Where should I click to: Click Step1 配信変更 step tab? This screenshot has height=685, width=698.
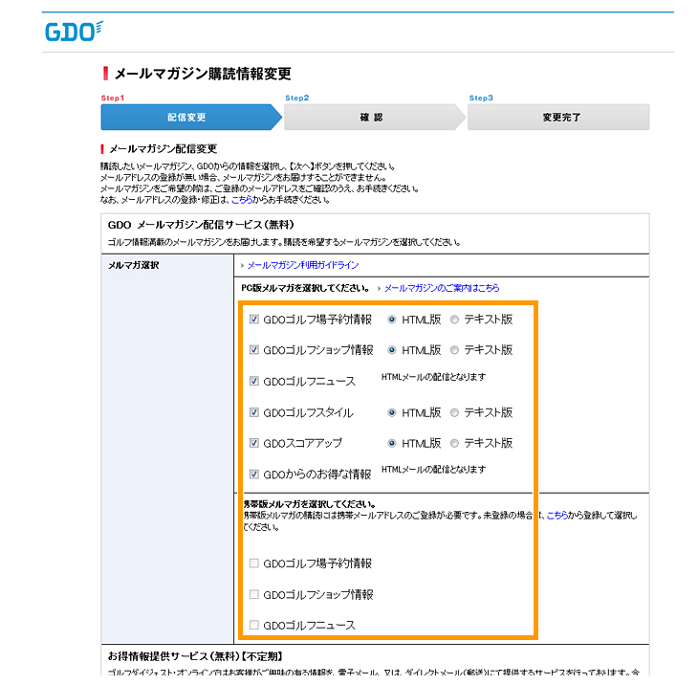pyautogui.click(x=191, y=117)
